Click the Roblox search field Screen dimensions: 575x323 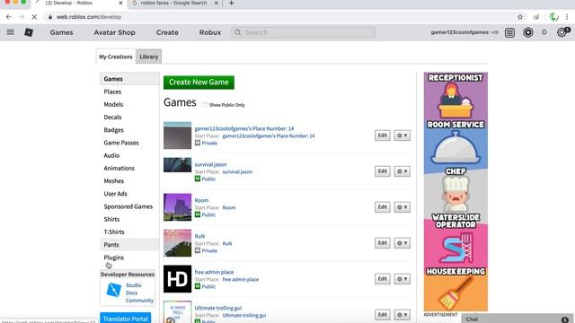coord(303,32)
